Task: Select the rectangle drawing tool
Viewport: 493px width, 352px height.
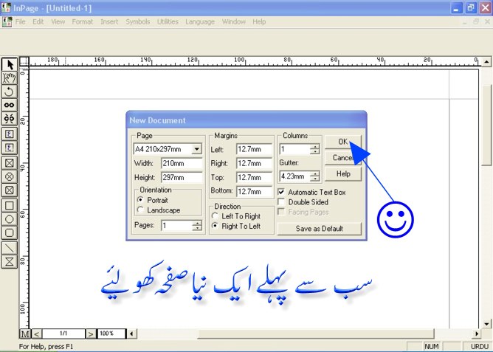Action: point(10,205)
